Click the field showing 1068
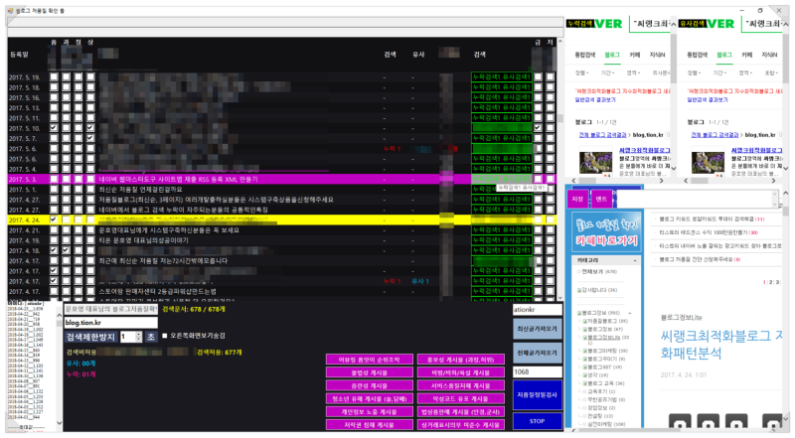Screen dimensions: 795x438 (538, 372)
